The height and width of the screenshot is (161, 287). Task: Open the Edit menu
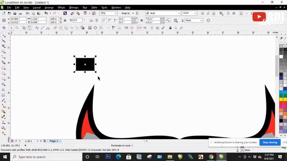coord(17,8)
